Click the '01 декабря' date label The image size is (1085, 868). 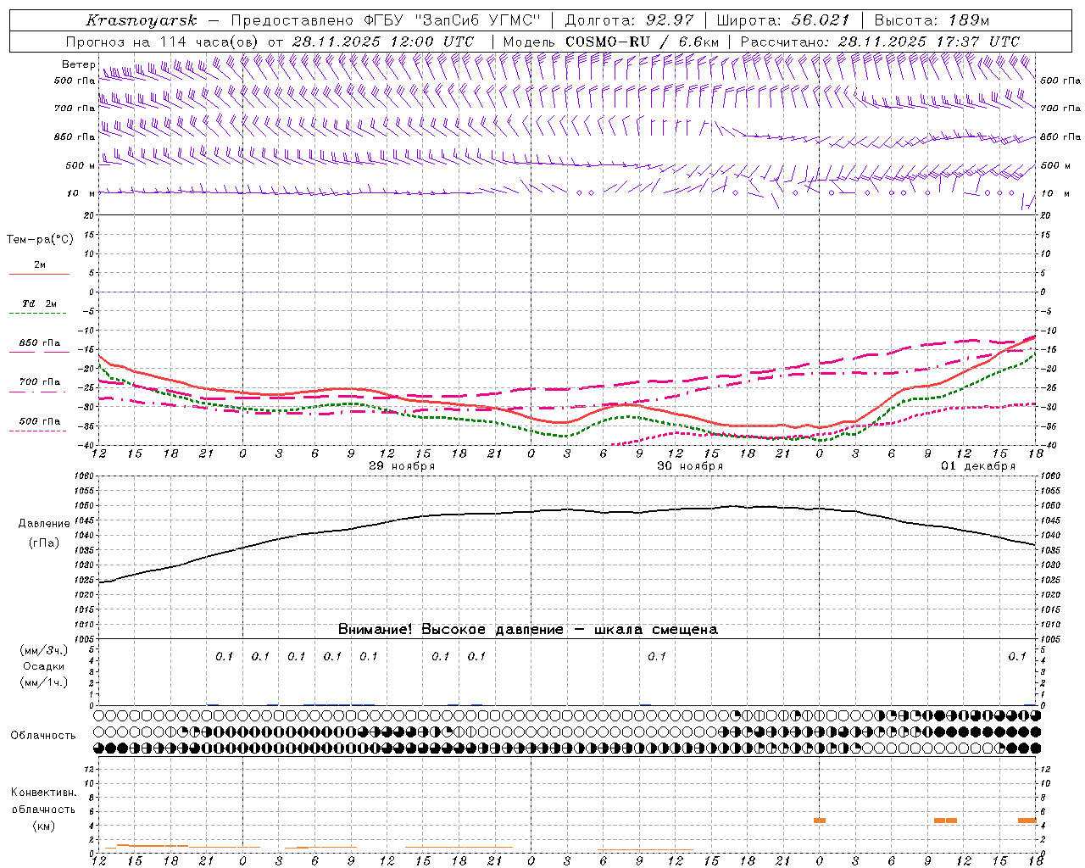pos(978,466)
